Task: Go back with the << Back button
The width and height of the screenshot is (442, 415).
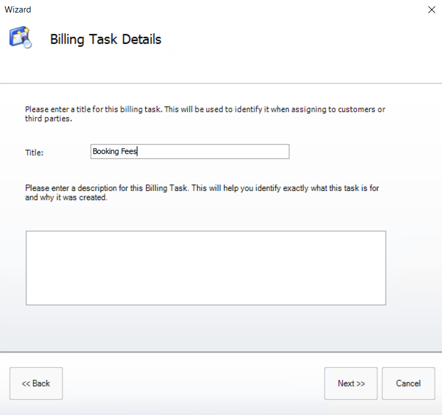Action: tap(36, 383)
